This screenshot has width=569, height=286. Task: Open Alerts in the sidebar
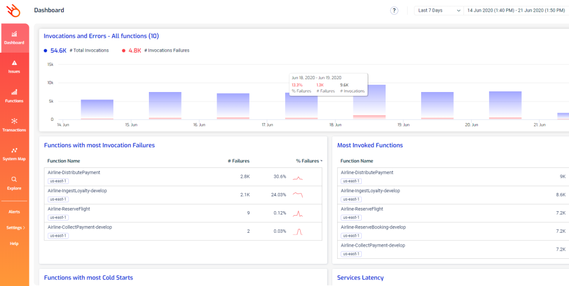pyautogui.click(x=14, y=212)
